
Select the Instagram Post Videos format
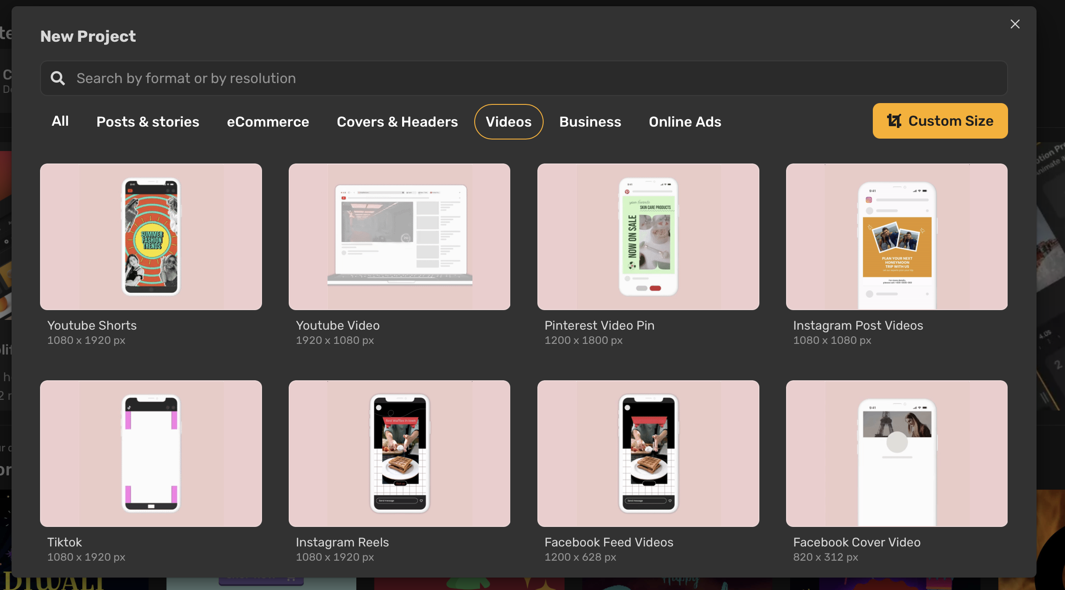[897, 237]
